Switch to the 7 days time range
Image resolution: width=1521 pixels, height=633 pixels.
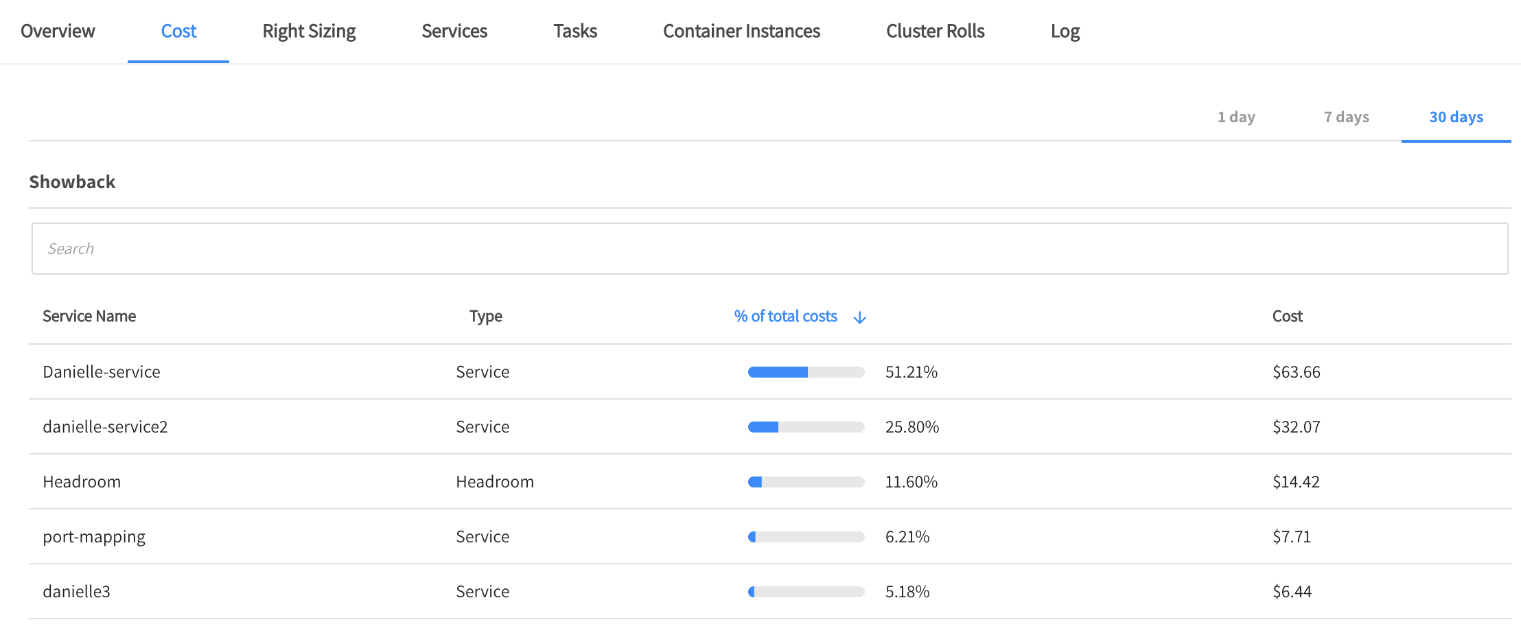pos(1346,117)
